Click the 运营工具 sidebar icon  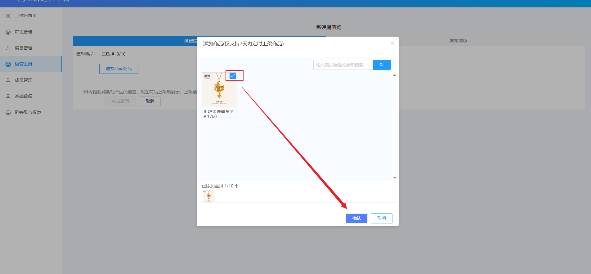[x=8, y=64]
